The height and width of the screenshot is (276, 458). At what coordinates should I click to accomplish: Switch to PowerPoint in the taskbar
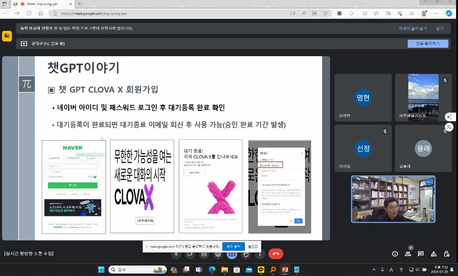285,270
